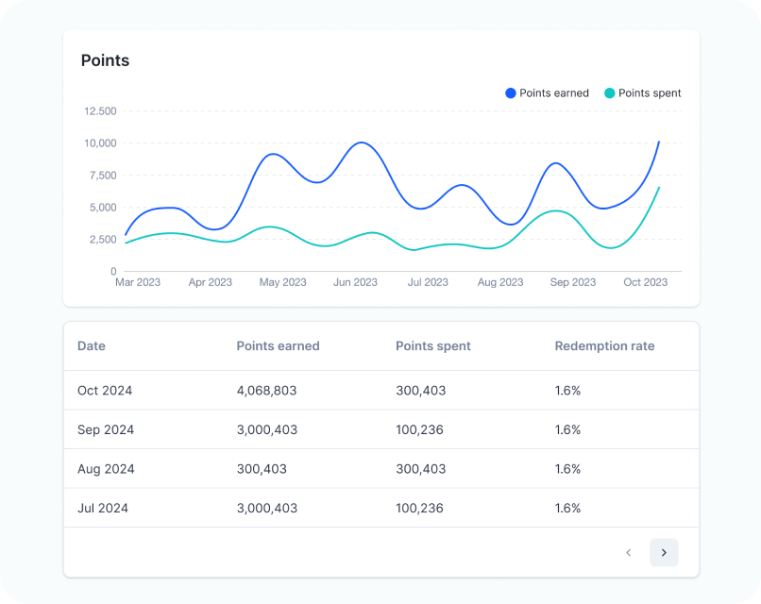
Task: Click Aug 2023 axis label
Action: coord(500,282)
